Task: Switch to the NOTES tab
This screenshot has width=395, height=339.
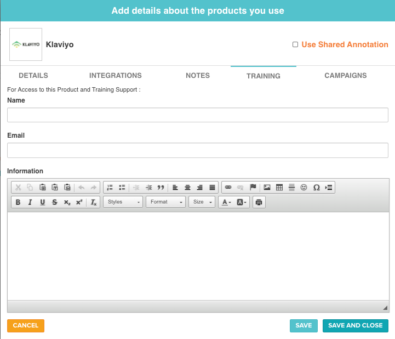Action: click(x=198, y=75)
